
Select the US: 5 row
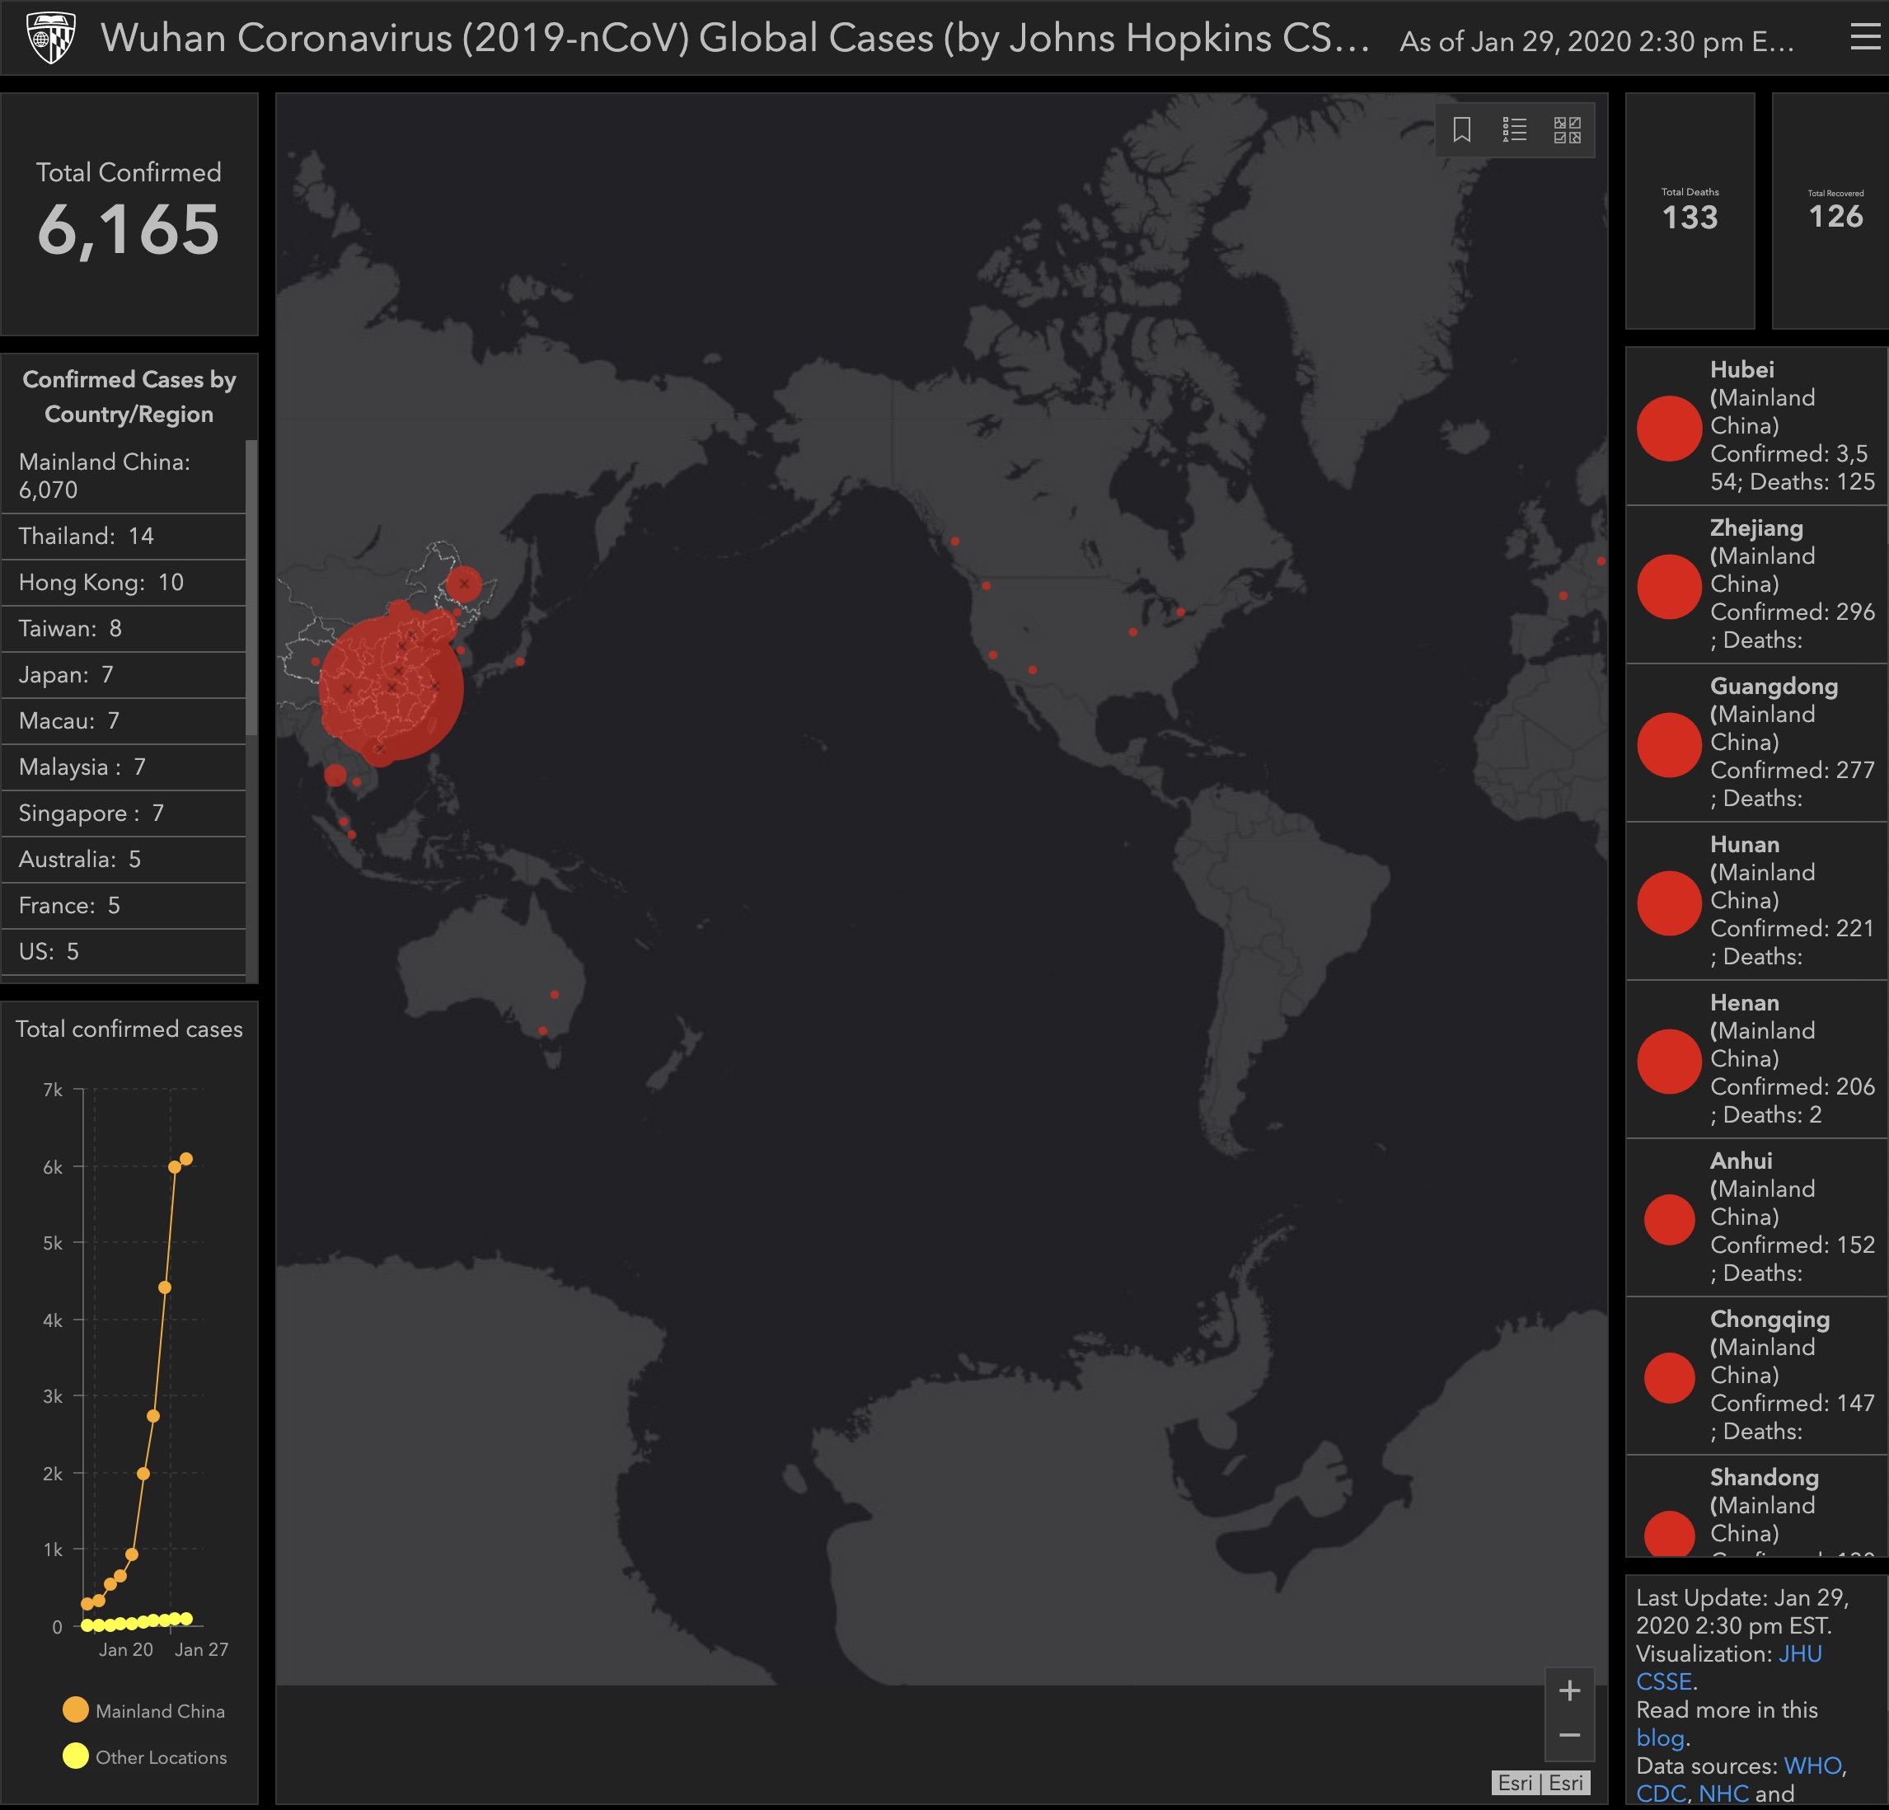pos(124,952)
